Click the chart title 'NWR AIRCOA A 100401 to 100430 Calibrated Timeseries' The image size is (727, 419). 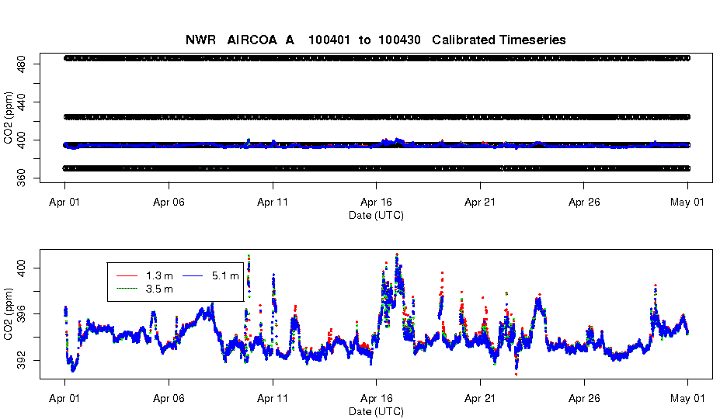(376, 40)
